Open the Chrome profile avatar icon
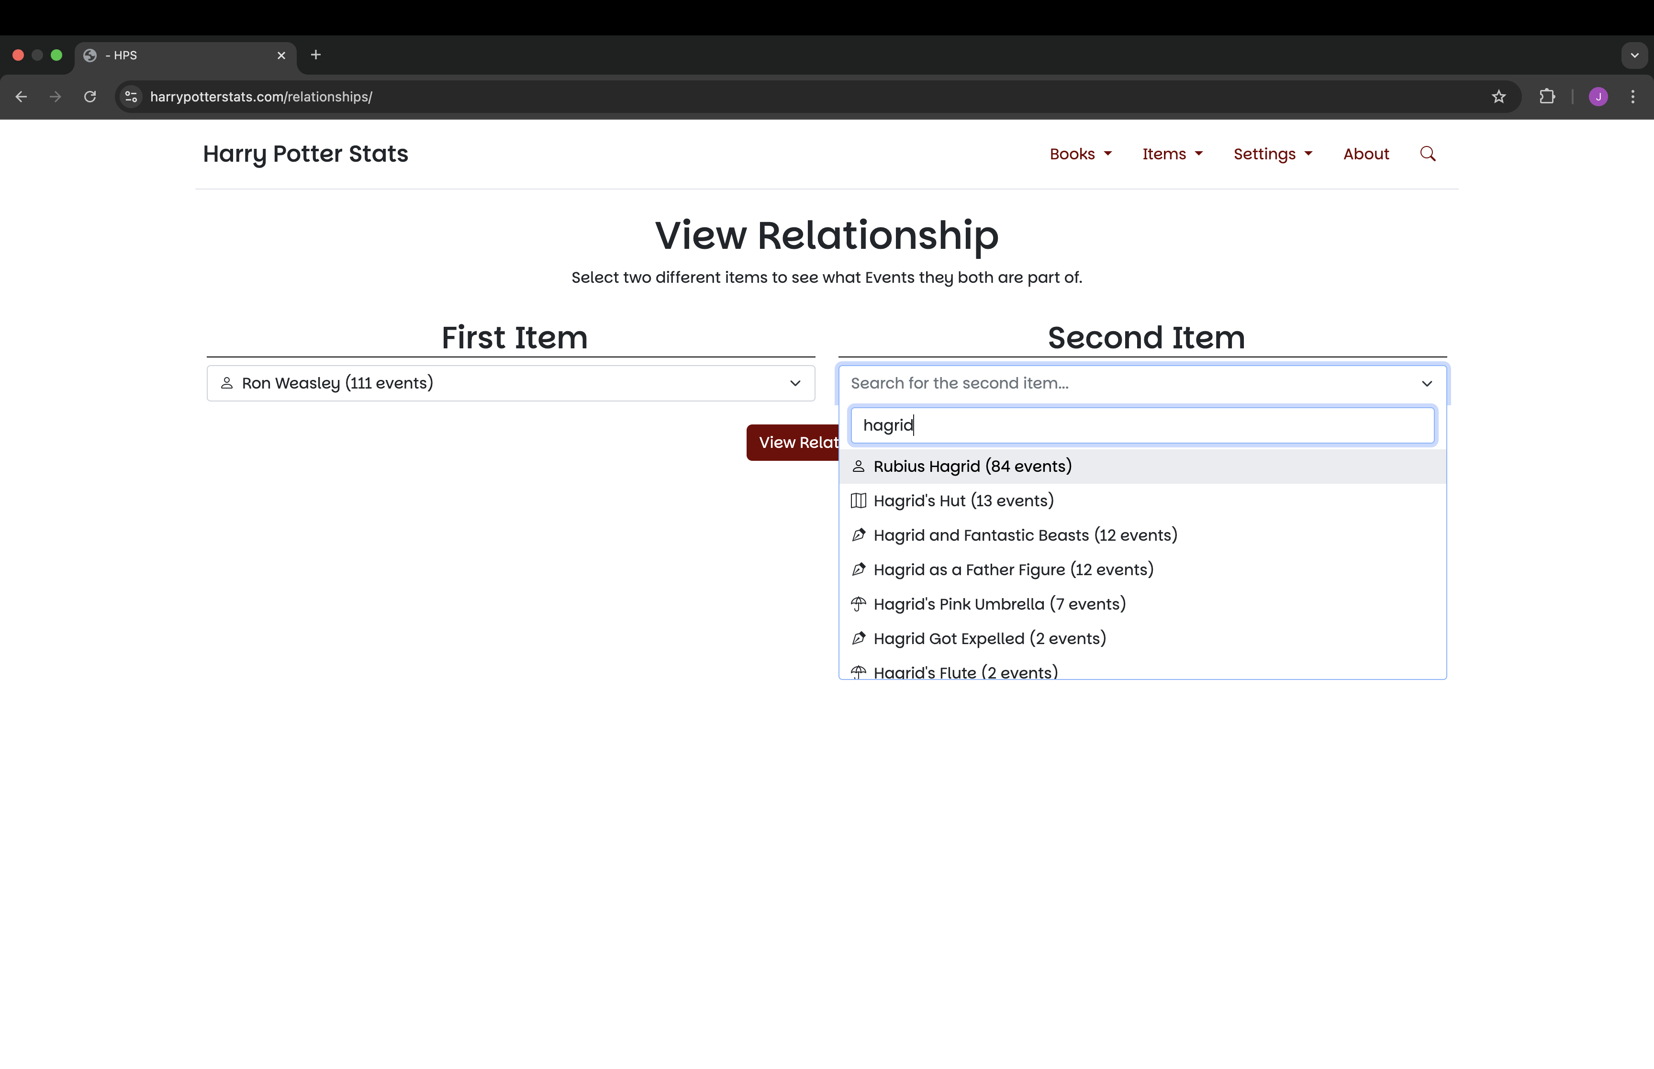 pos(1598,97)
